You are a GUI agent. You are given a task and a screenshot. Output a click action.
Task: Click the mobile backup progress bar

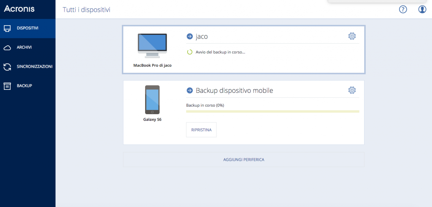(273, 112)
